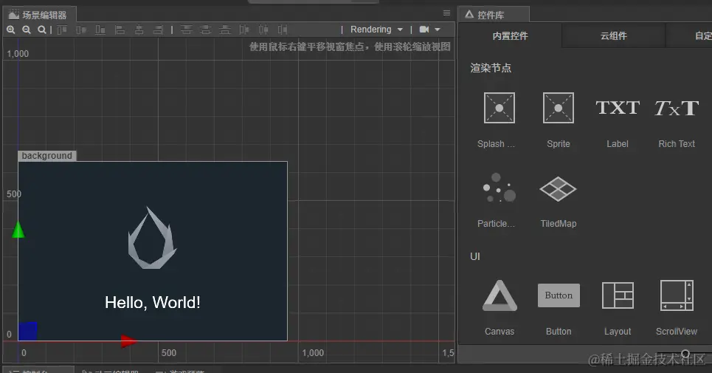
Task: Align nodes vertically centered
Action: [x=81, y=30]
